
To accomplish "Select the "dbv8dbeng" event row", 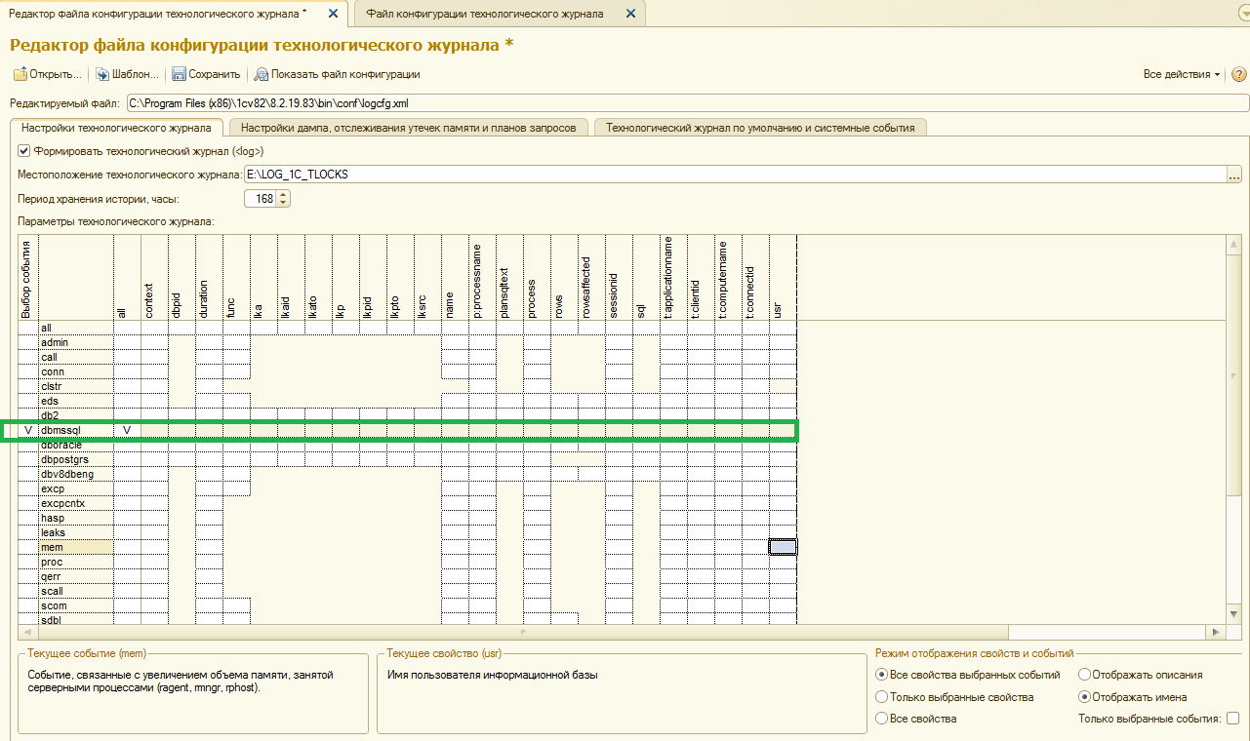I will pos(76,474).
